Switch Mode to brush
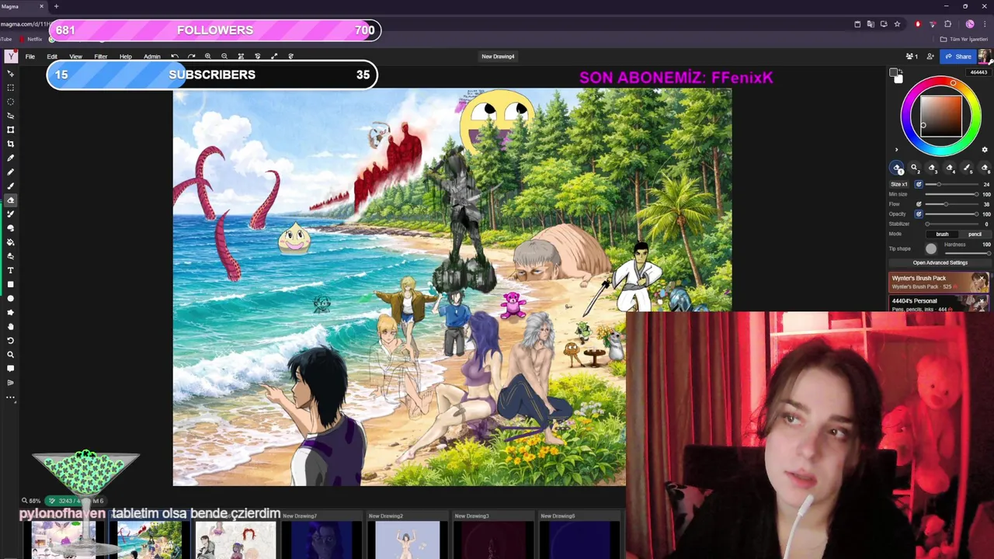The height and width of the screenshot is (559, 994). point(942,234)
